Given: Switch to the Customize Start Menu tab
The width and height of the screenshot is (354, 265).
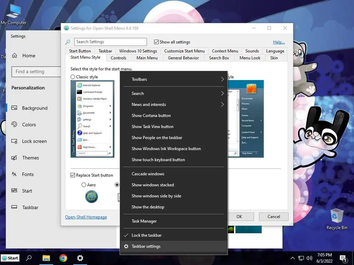Looking at the screenshot, I should click(x=184, y=51).
